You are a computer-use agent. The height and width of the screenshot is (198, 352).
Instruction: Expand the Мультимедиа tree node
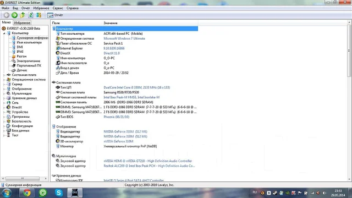[x=4, y=94]
